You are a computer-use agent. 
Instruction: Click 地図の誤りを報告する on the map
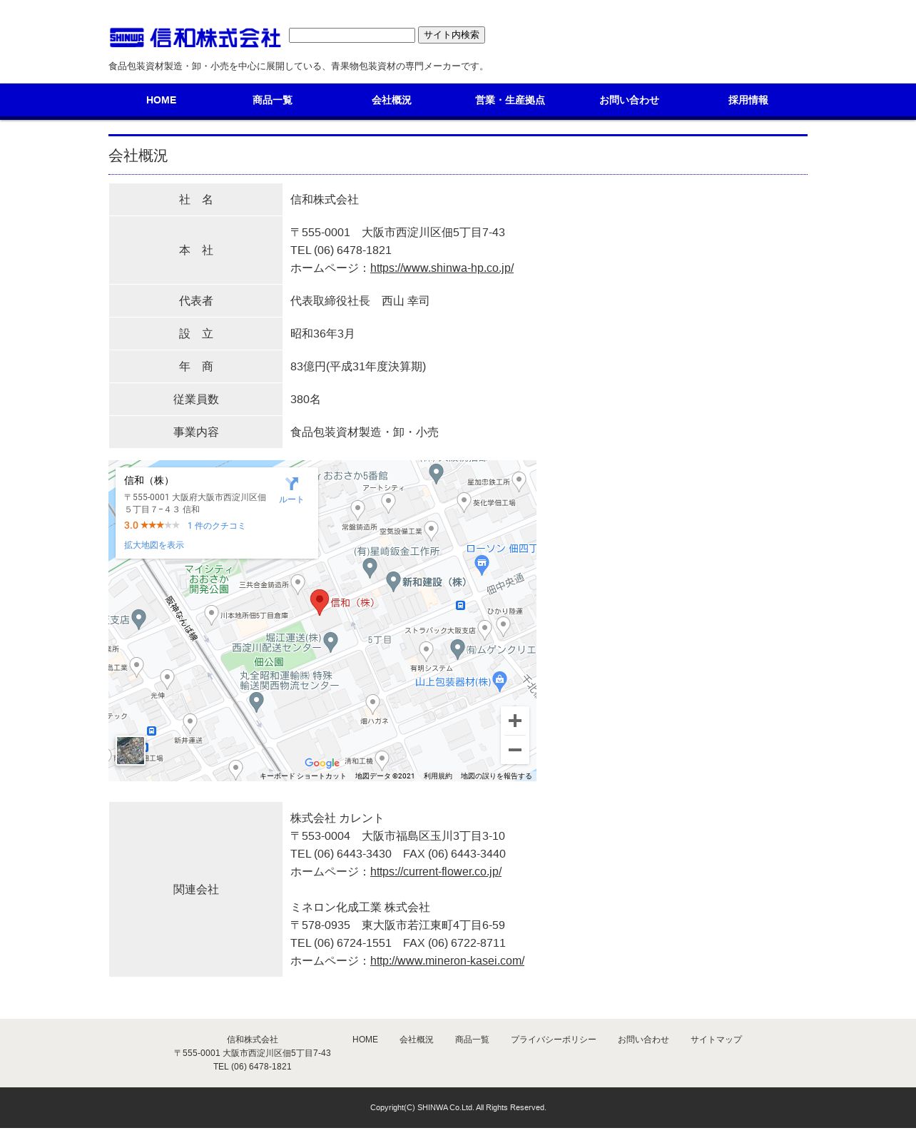click(496, 776)
